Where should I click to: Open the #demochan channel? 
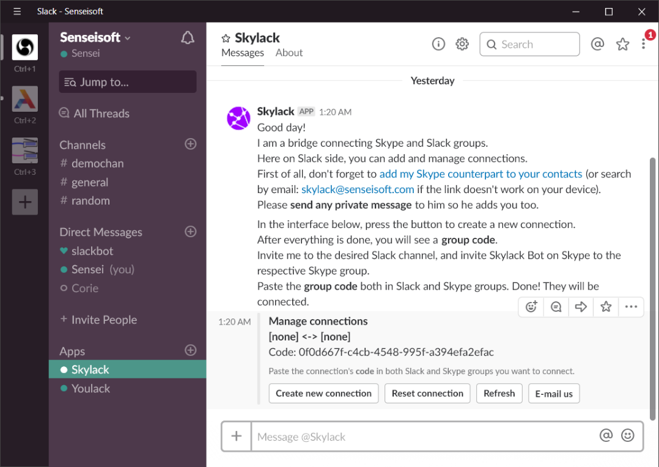(x=92, y=164)
